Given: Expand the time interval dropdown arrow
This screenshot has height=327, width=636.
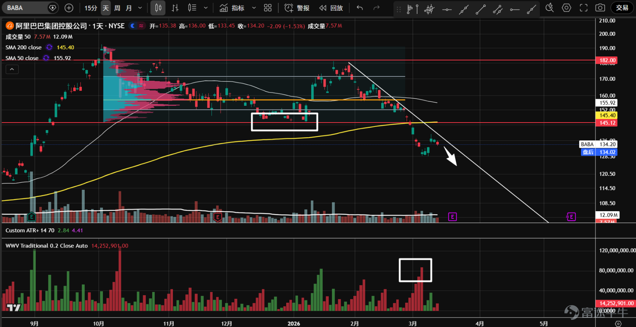Looking at the screenshot, I should click(140, 8).
